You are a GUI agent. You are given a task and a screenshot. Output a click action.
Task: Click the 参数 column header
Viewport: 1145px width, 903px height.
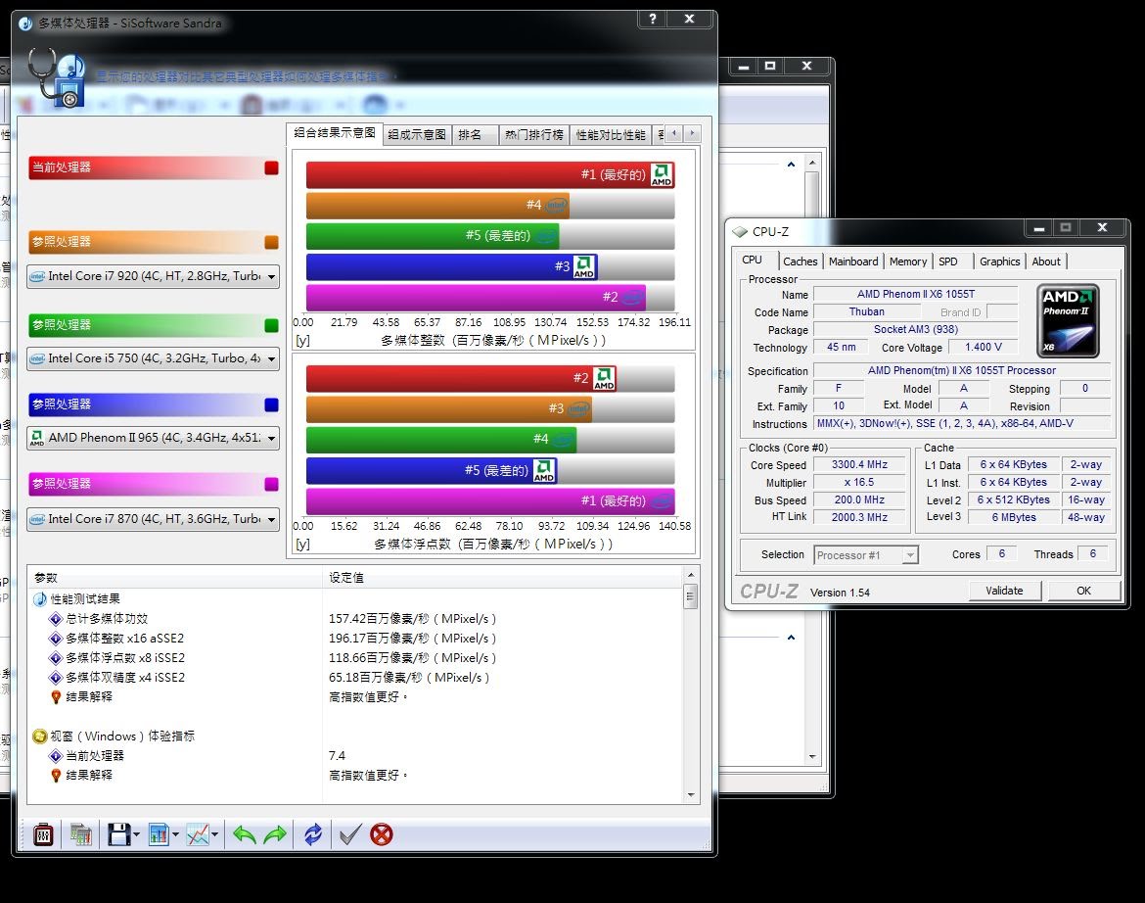[x=175, y=578]
